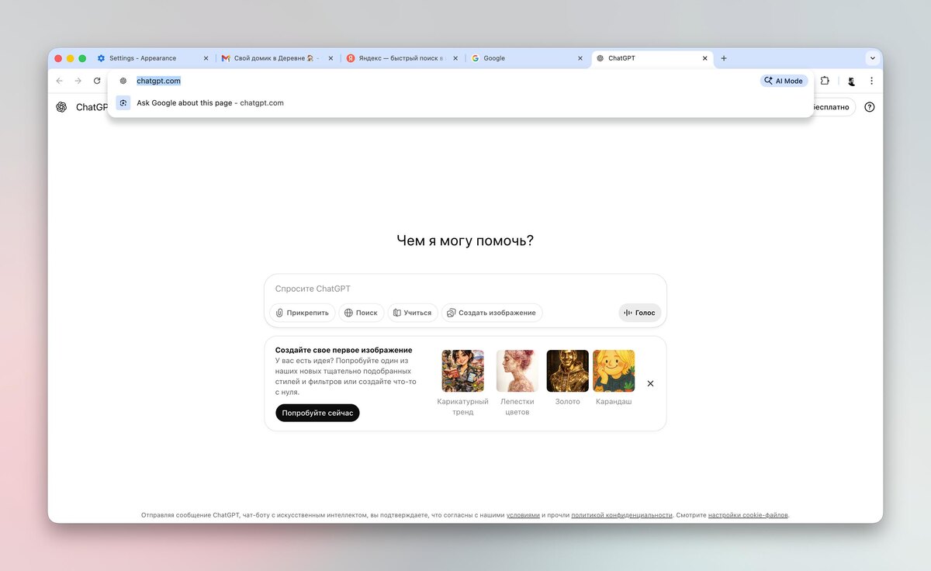The width and height of the screenshot is (931, 571).
Task: Open the политикой конфиденциальности link
Action: pos(621,515)
